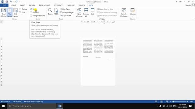Screen dimensions: 195x109
Task: Undo the last action
Action: click(x=11, y=2)
